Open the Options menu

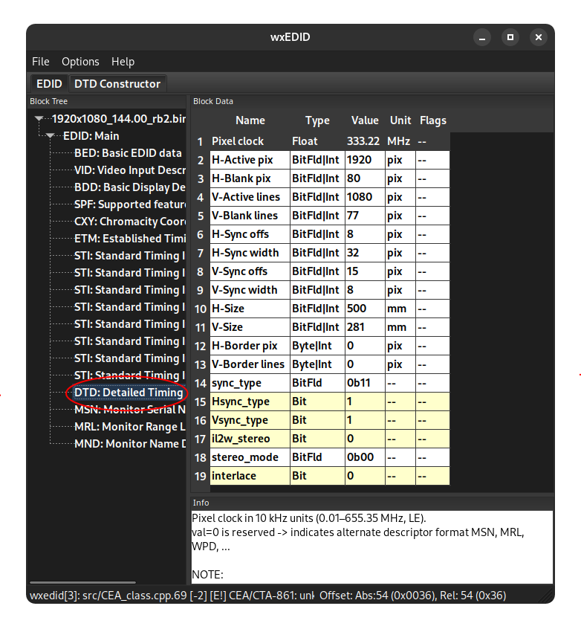[80, 62]
